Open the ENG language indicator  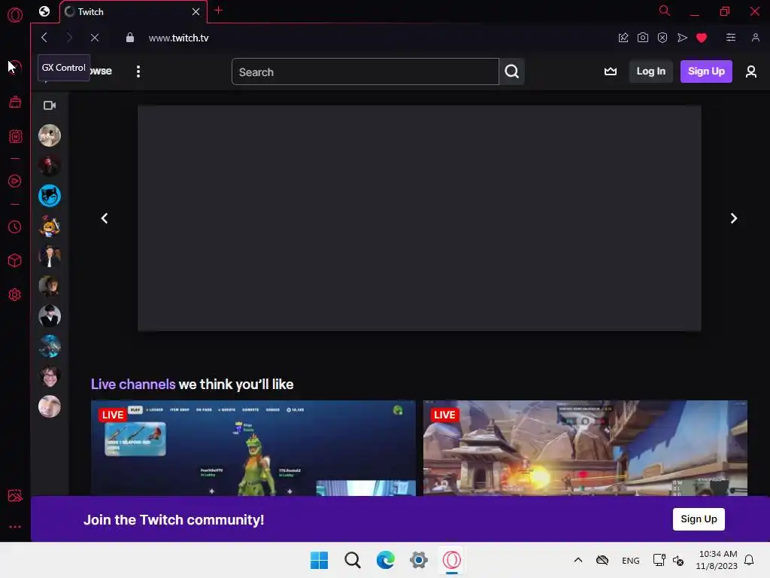click(x=631, y=560)
